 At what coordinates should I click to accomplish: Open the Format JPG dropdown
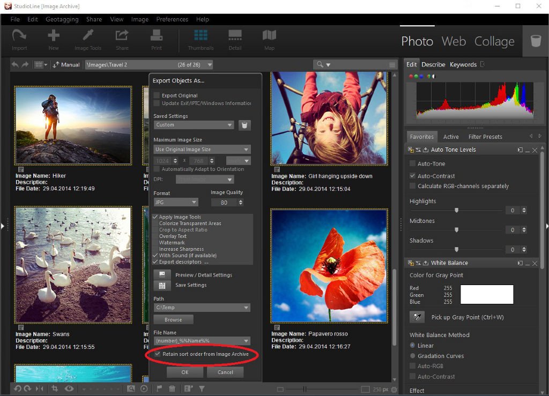pos(176,202)
